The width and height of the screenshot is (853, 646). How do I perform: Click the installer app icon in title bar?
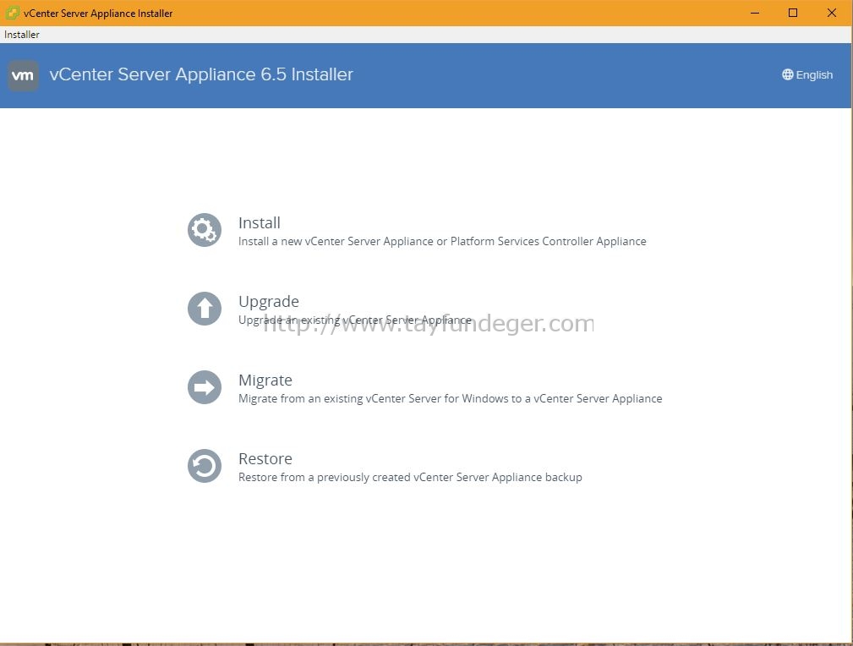[x=12, y=13]
